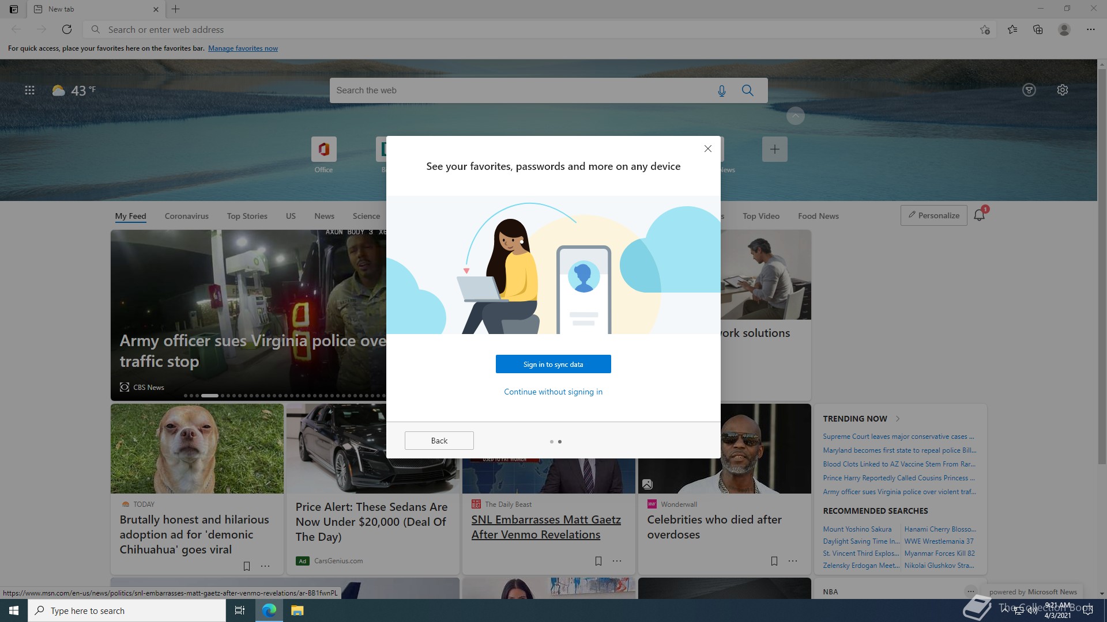Open the Top Stories tab
The width and height of the screenshot is (1107, 622).
pyautogui.click(x=247, y=216)
